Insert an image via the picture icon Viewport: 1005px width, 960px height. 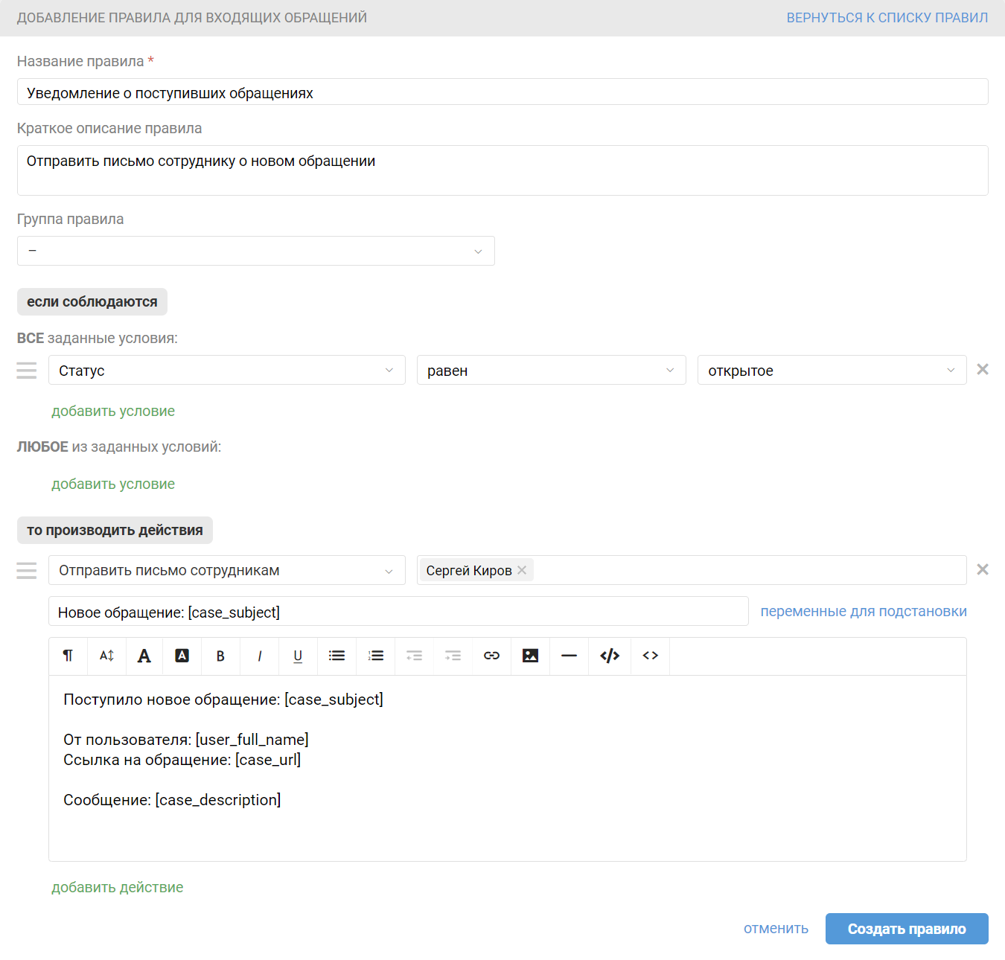(x=530, y=656)
